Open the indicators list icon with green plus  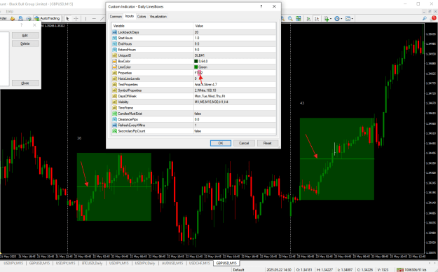click(x=326, y=18)
